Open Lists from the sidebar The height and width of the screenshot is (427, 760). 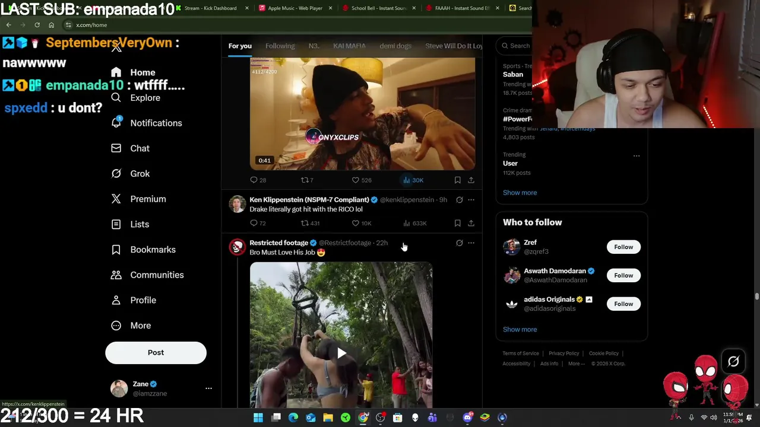pos(130,224)
